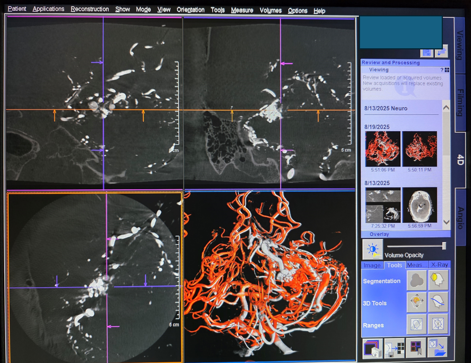Activate the 3D move/rotate head tool
This screenshot has height=363, width=471.
tap(417, 302)
